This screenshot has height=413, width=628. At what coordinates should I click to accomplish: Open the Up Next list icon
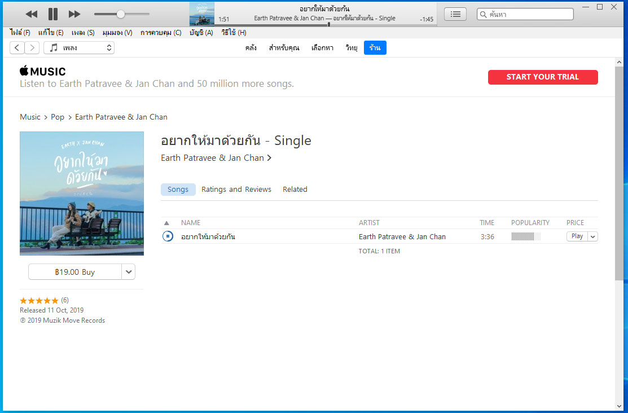[455, 14]
